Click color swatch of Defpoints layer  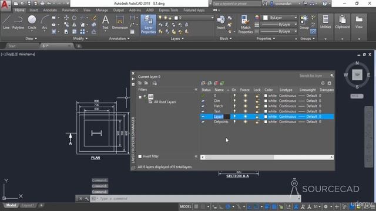click(x=266, y=122)
